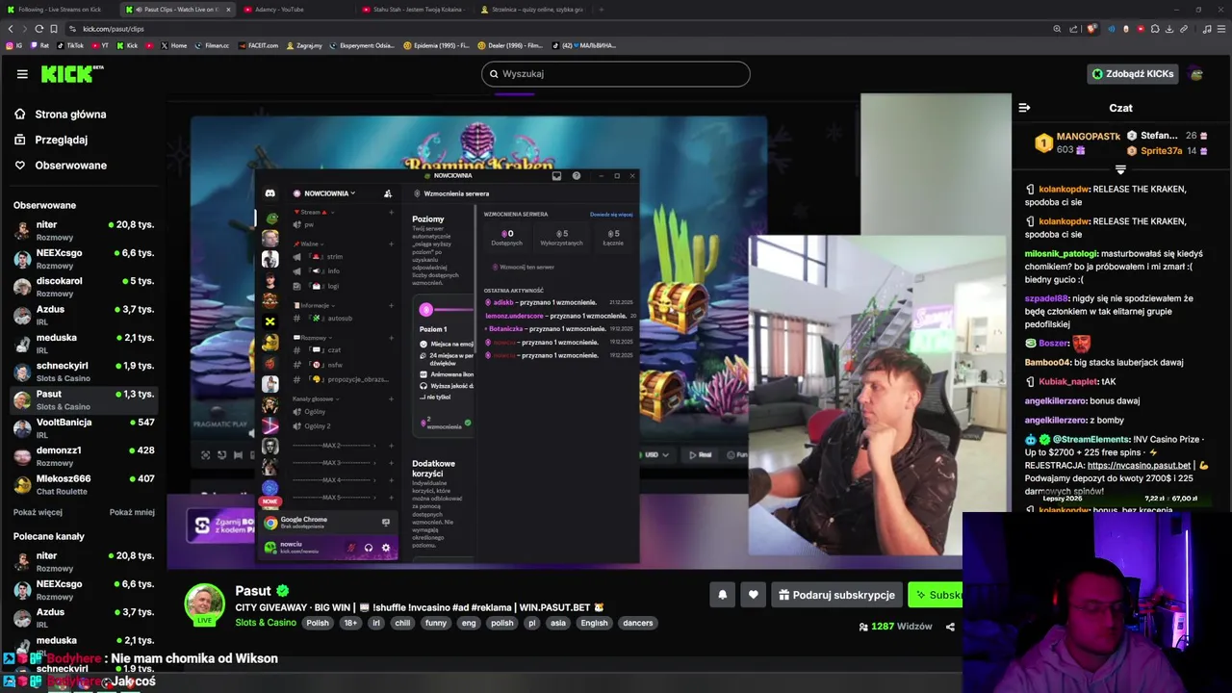Switch to Following - Live Streams tab
Viewport: 1232px width, 693px height.
(60, 10)
